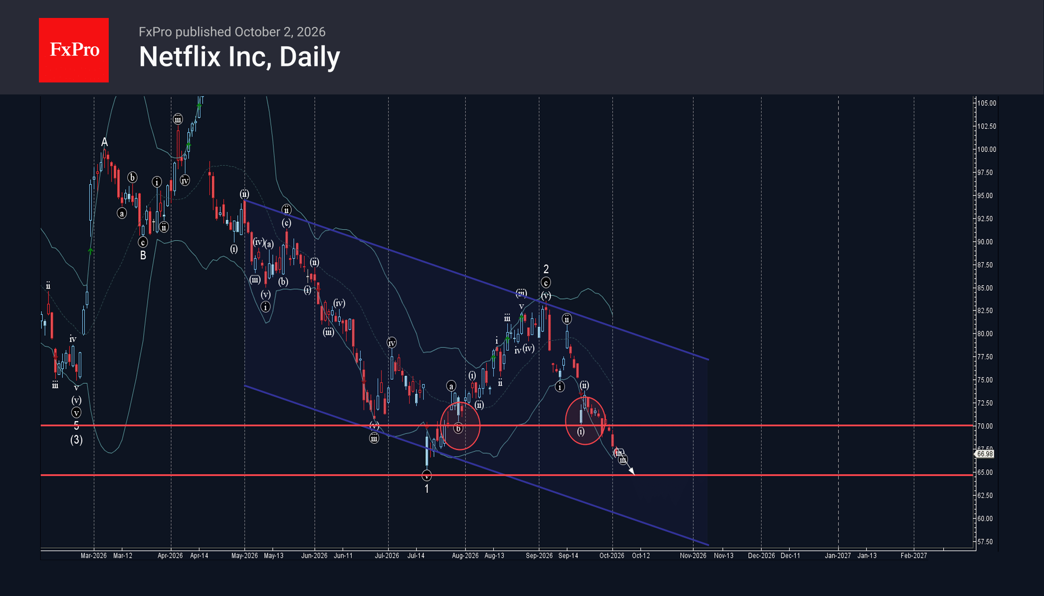The width and height of the screenshot is (1044, 596).
Task: Click the 66.98 current price tag
Action: [985, 454]
